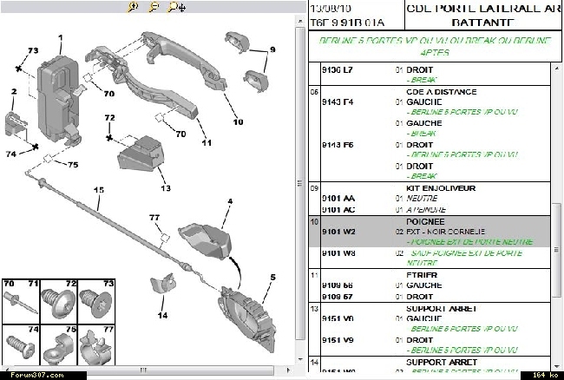Screen dimensions: 564x380
Task: Click the diagram pane scroll up arrow
Action: point(300,21)
